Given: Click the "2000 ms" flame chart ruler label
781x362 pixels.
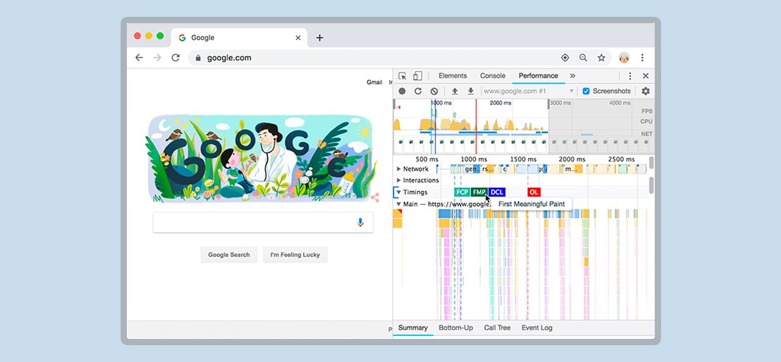Looking at the screenshot, I should coord(572,159).
